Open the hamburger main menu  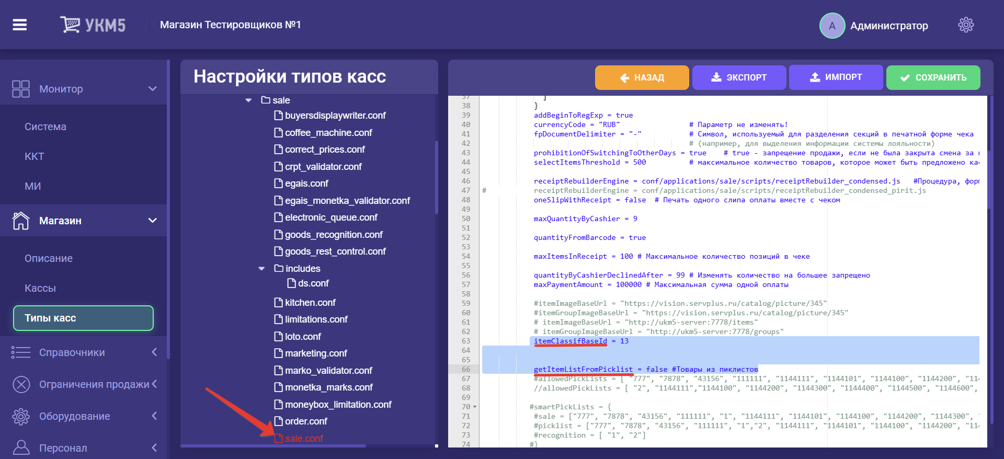click(x=20, y=25)
